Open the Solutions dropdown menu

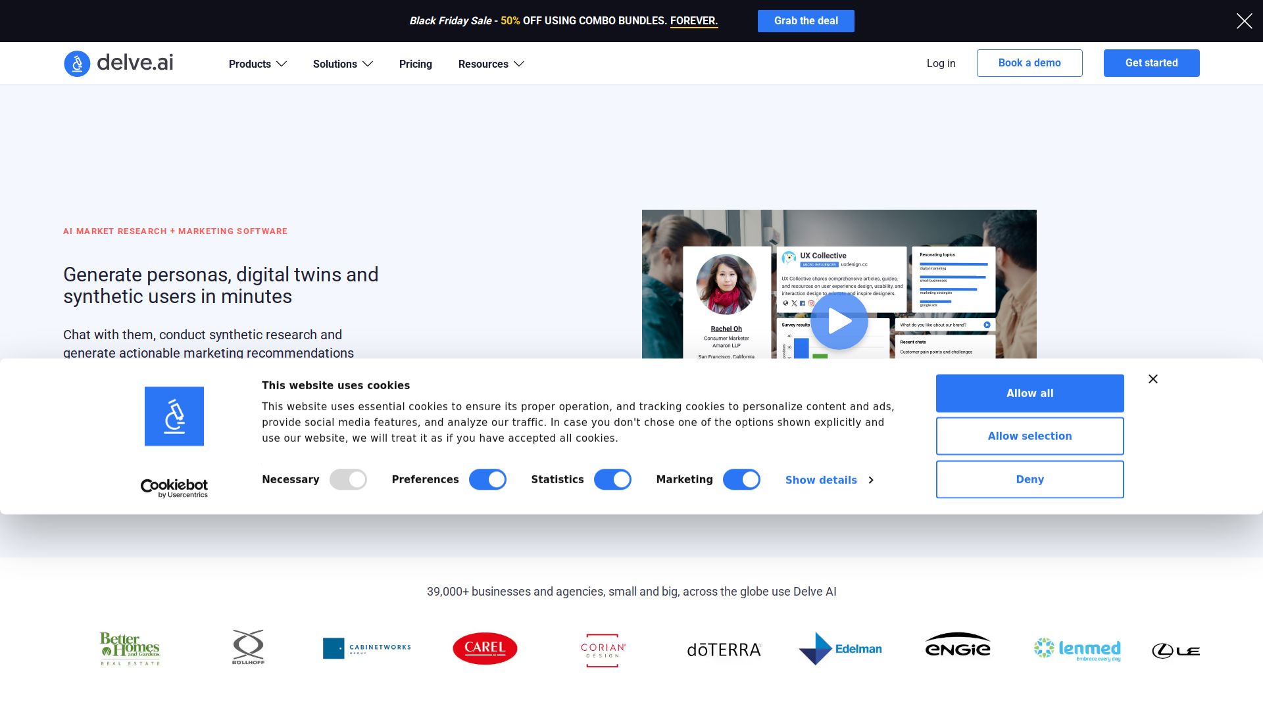(343, 64)
